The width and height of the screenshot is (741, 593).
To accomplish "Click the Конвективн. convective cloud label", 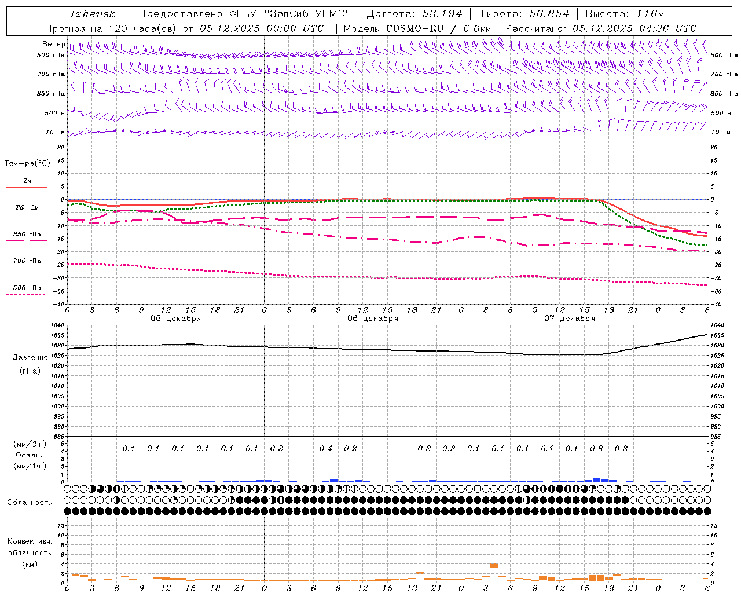I will (x=30, y=541).
